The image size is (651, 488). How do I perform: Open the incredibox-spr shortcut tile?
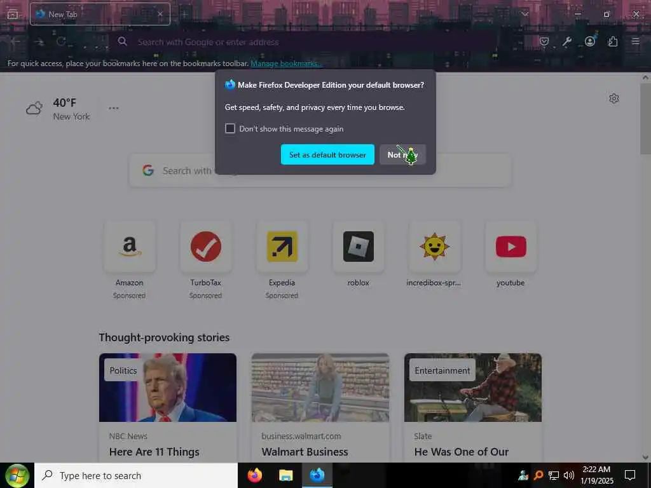434,254
